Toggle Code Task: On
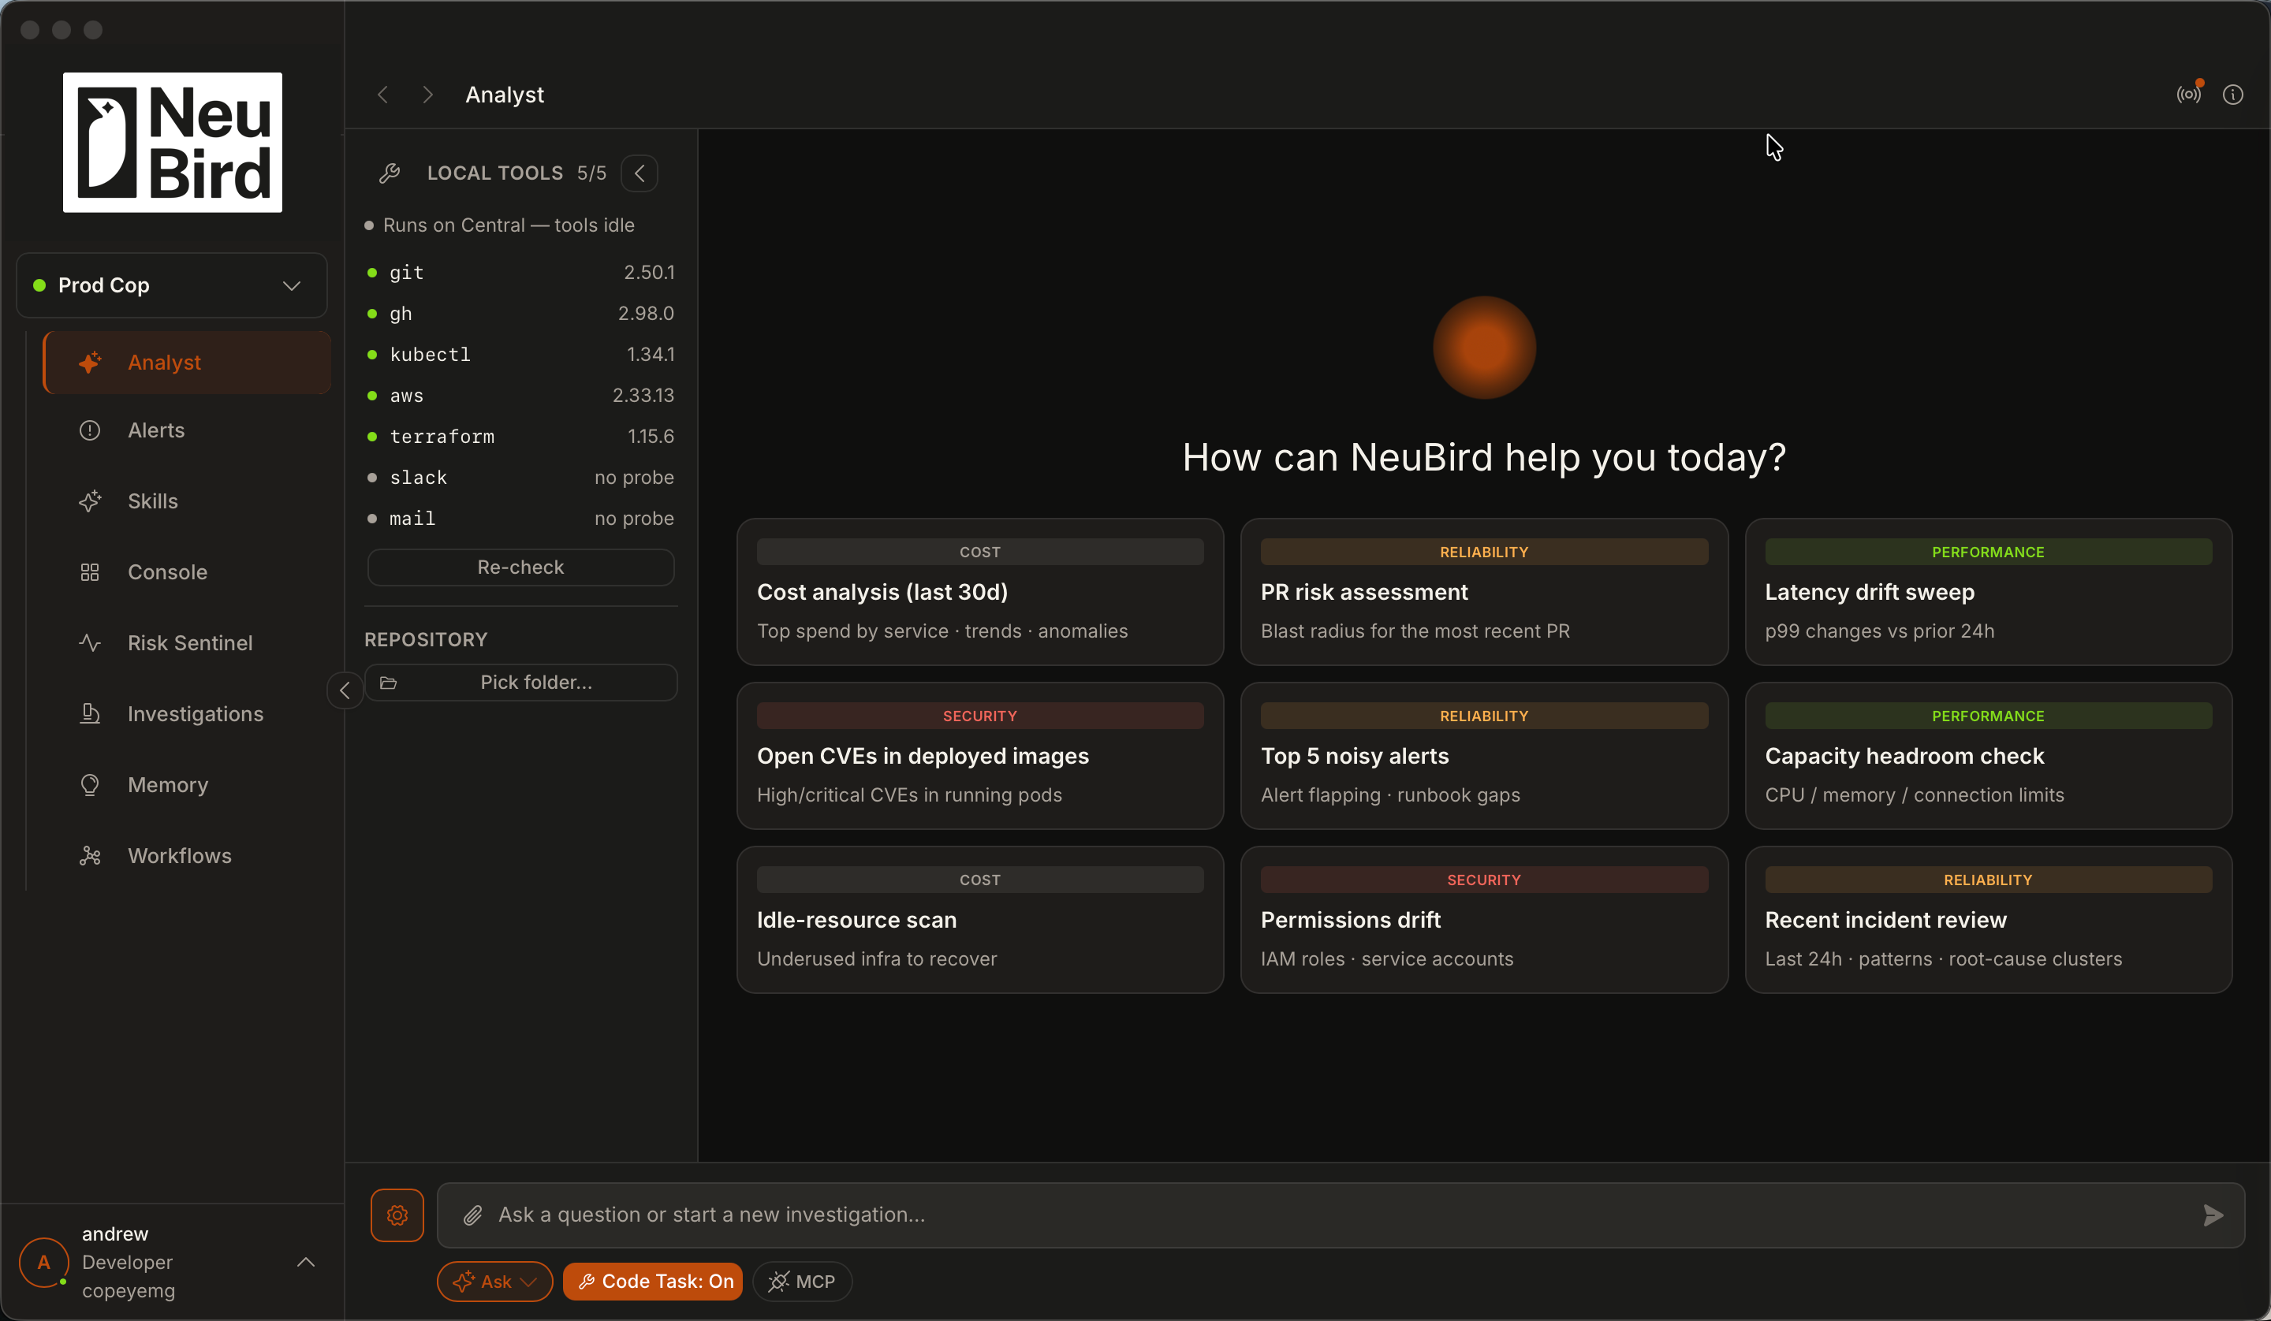This screenshot has width=2271, height=1321. 652,1282
